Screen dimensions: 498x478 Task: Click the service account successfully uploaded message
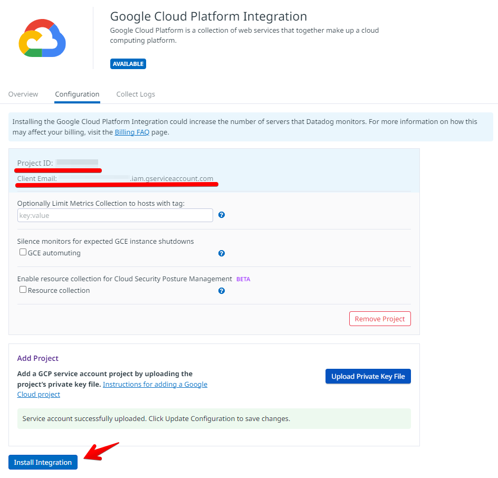[x=156, y=418]
